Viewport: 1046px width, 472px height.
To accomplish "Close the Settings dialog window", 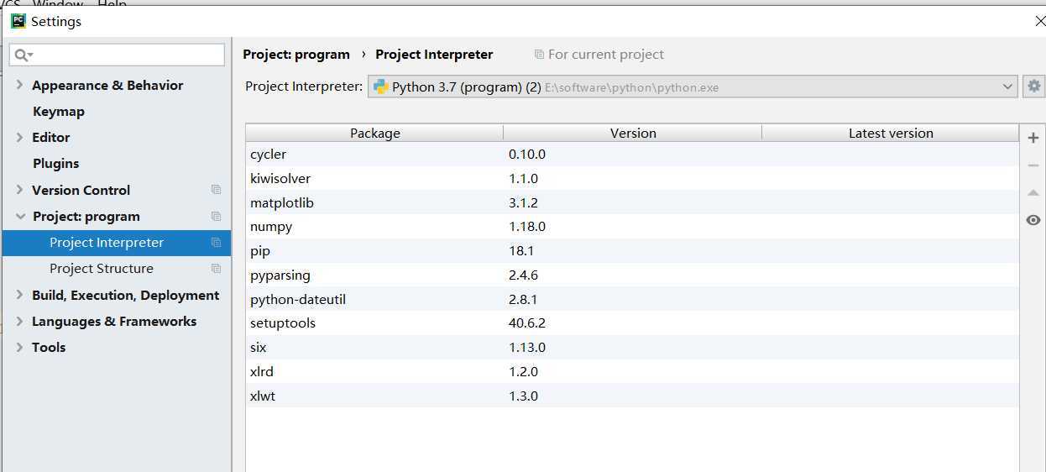I will [x=1039, y=21].
